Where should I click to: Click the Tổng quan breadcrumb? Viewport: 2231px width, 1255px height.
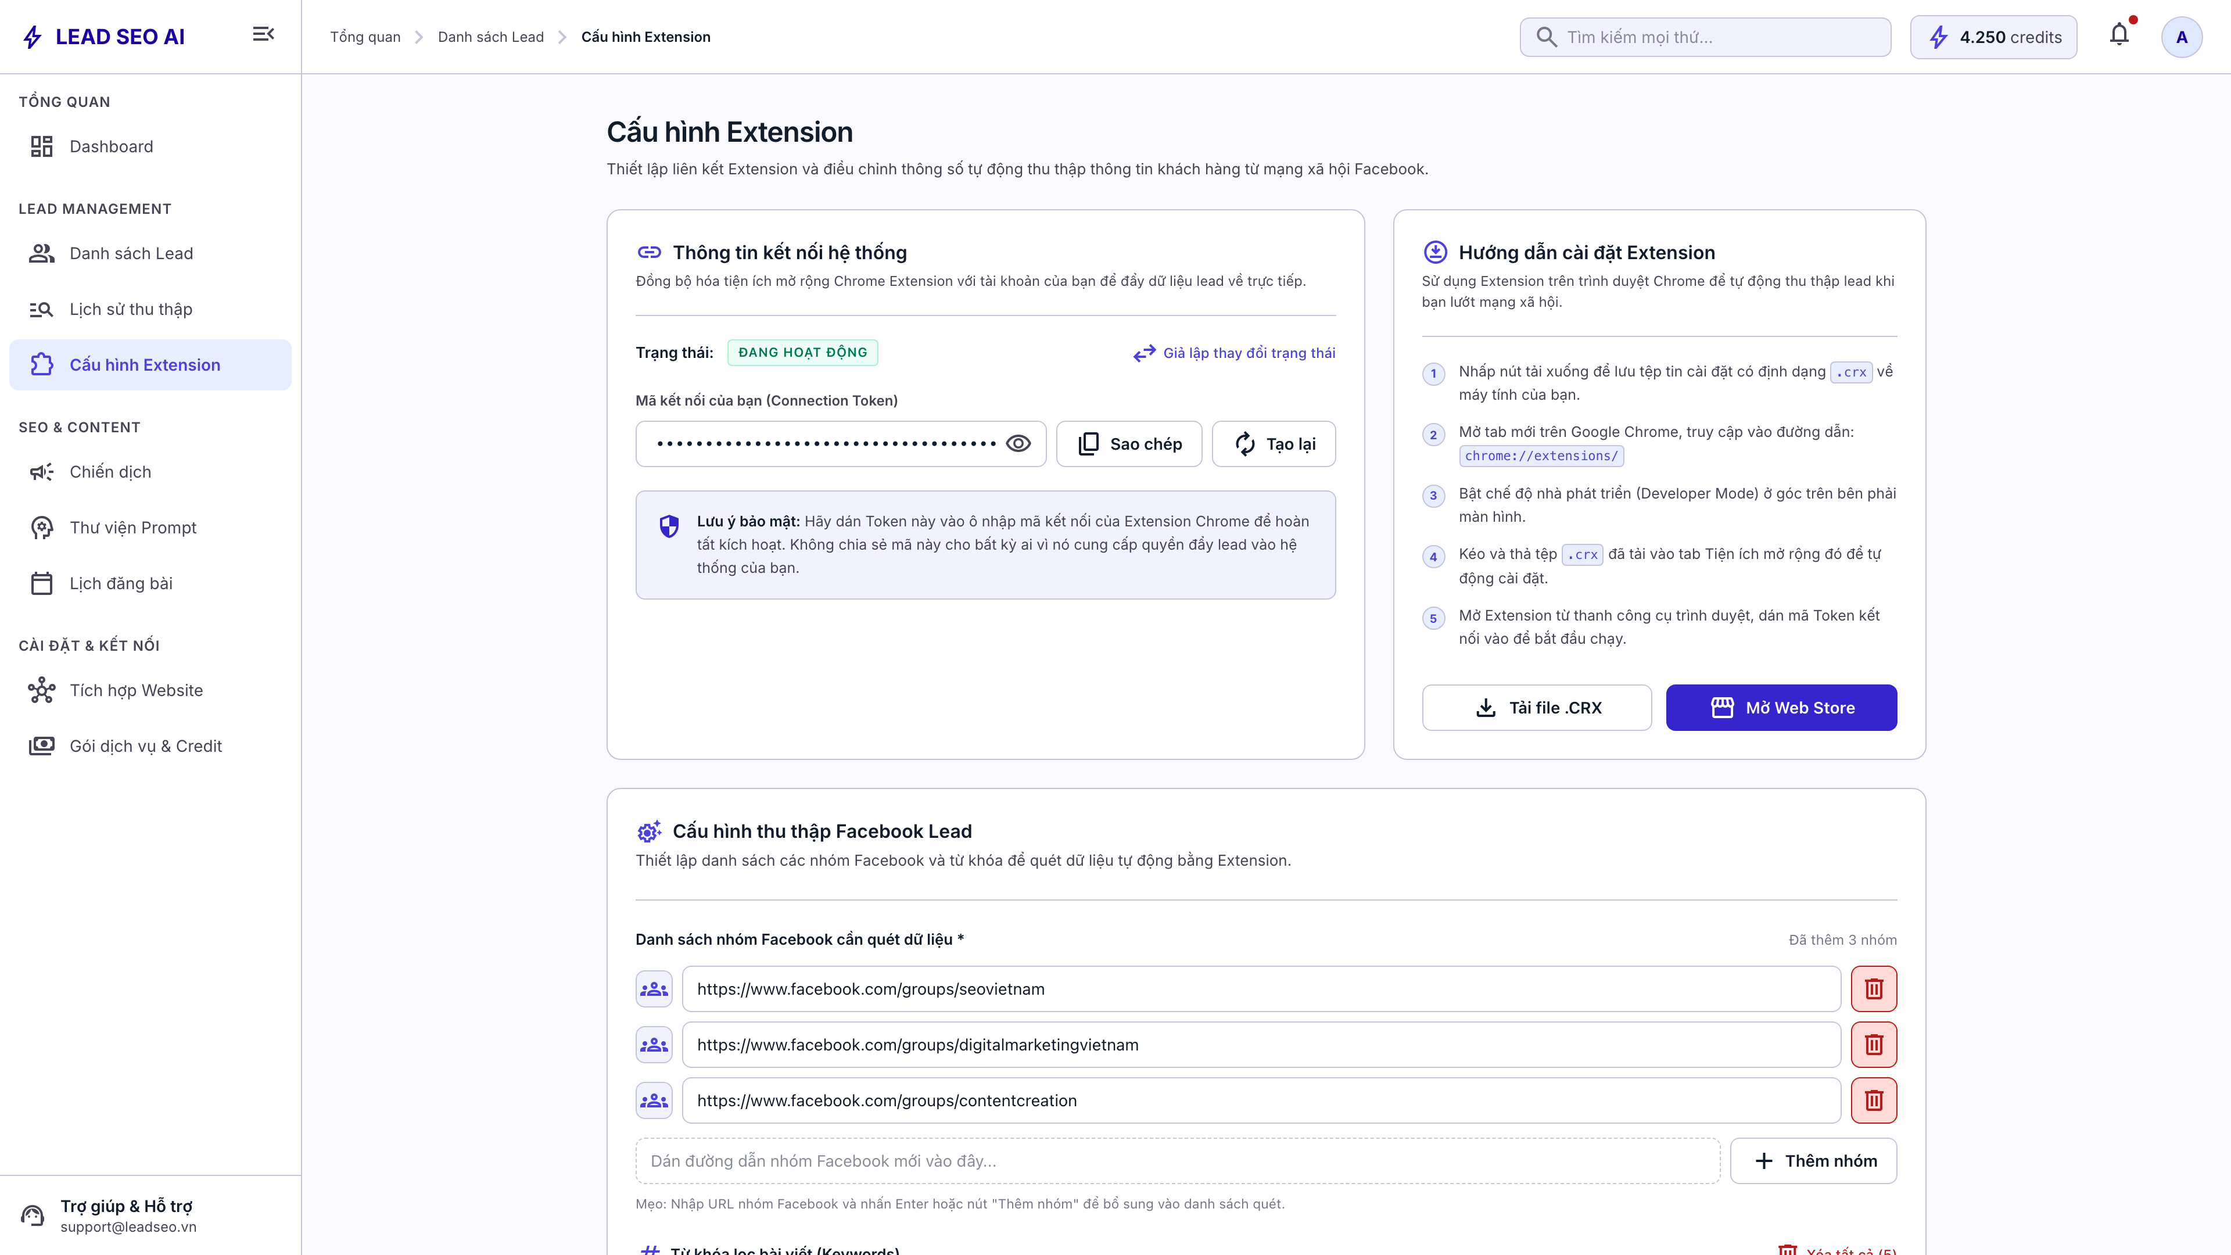365,37
